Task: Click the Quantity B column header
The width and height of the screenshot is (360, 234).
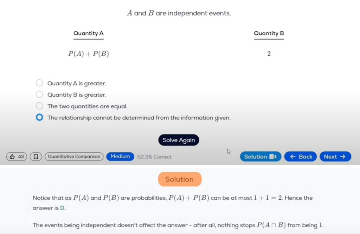Action: click(x=269, y=33)
